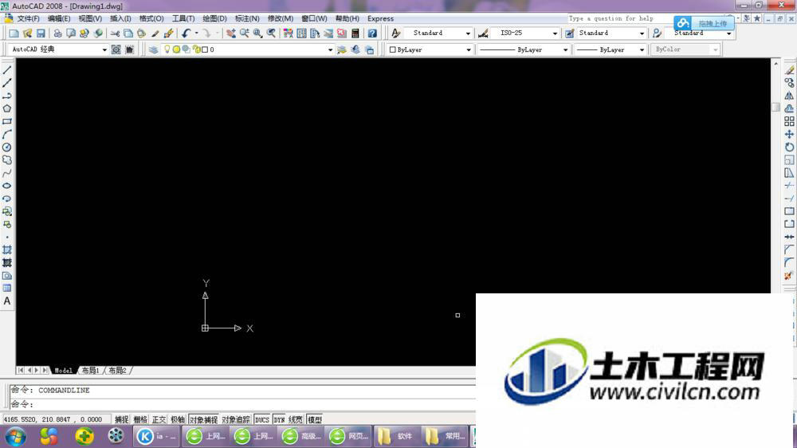Select the Hatch tool
Image resolution: width=797 pixels, height=448 pixels.
[7, 250]
